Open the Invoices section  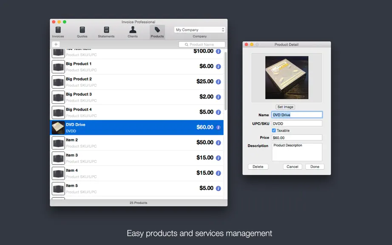point(58,32)
